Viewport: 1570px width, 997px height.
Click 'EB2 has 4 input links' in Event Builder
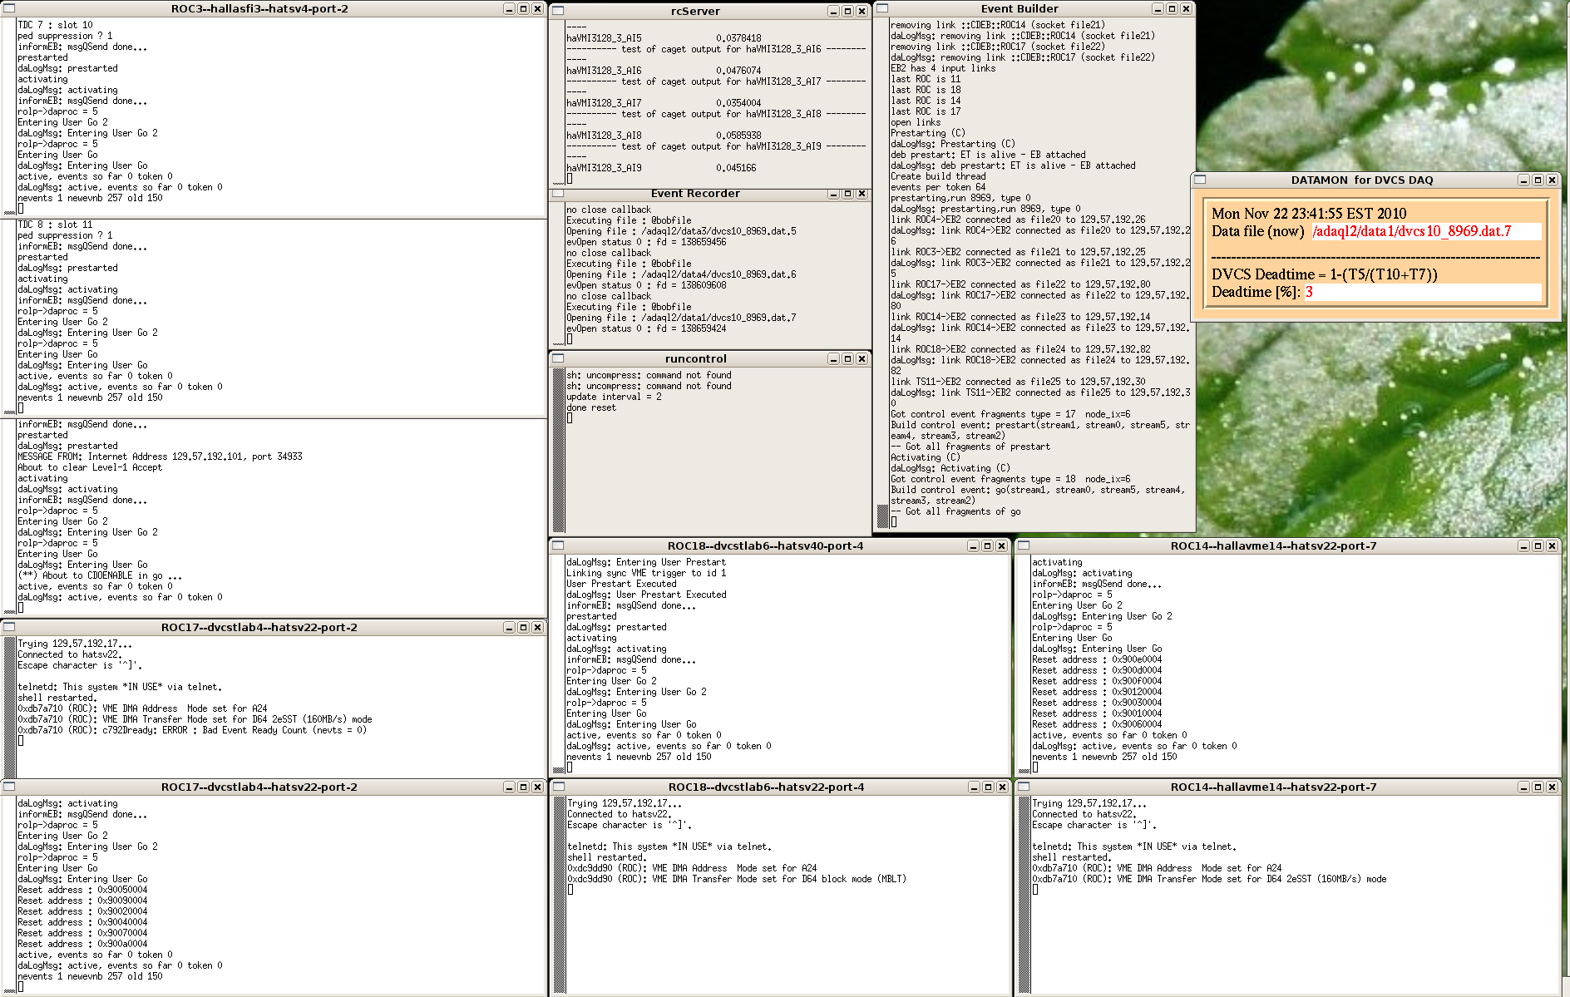(943, 68)
